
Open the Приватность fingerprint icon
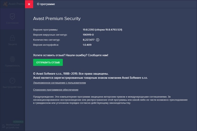pos(12,59)
